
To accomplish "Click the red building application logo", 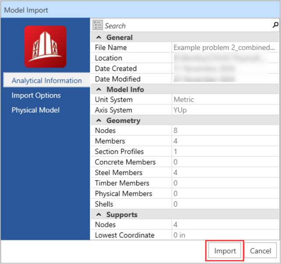I will pos(45,47).
